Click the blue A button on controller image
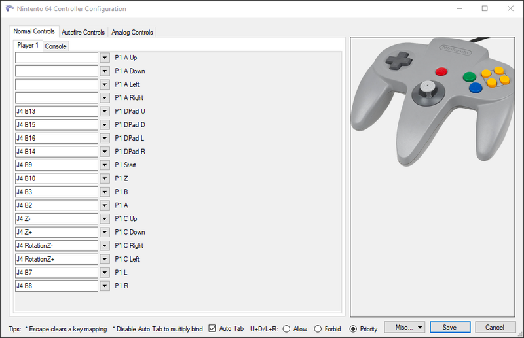 click(x=476, y=87)
